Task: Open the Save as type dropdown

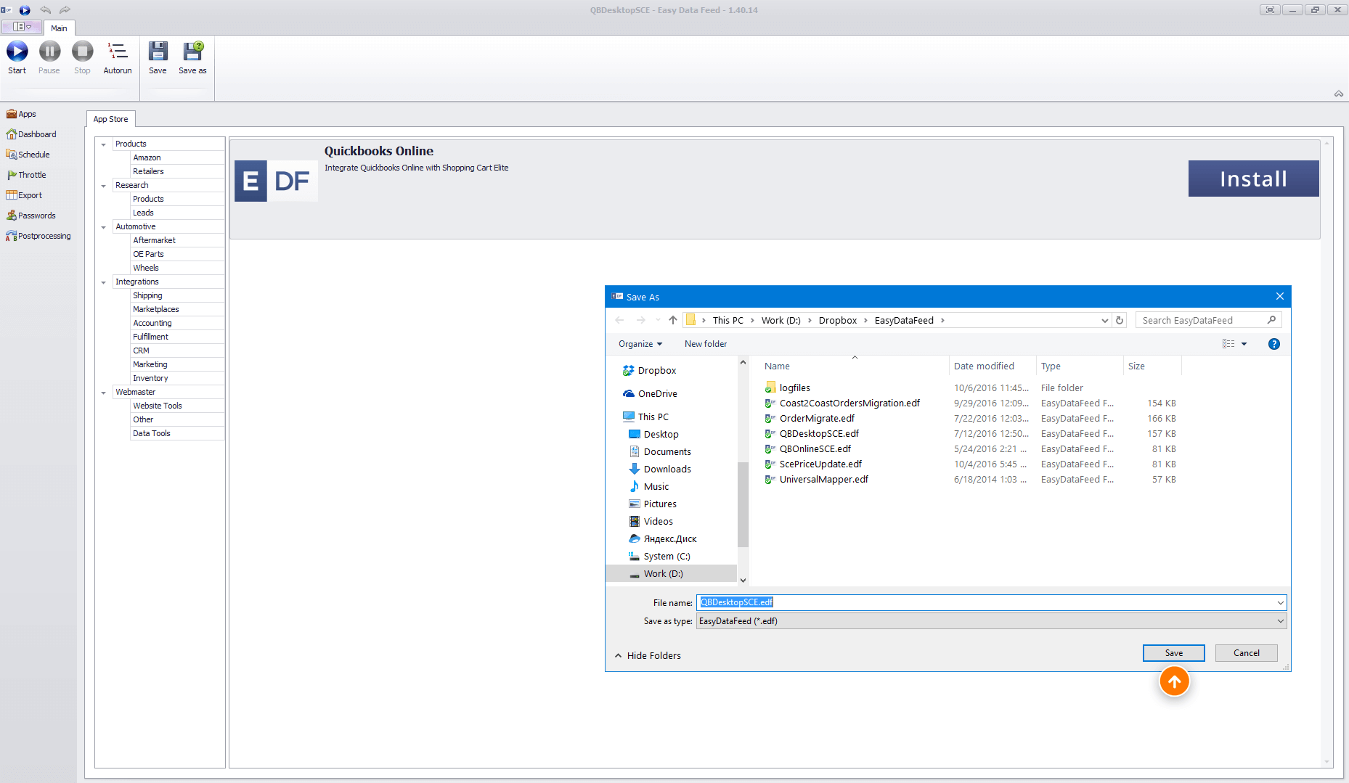Action: click(991, 621)
